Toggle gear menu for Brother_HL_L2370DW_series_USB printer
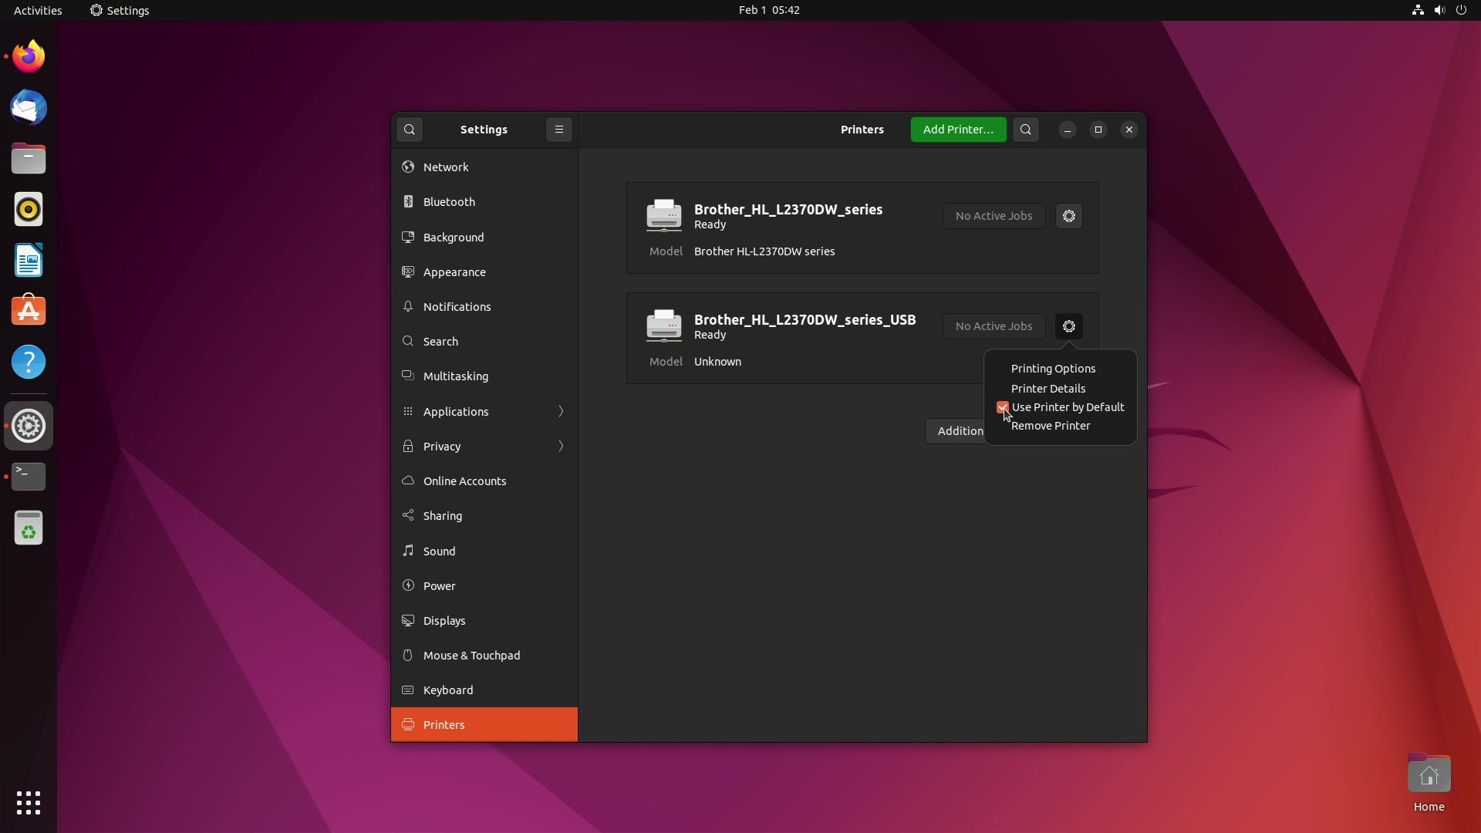Image resolution: width=1481 pixels, height=833 pixels. pyautogui.click(x=1069, y=326)
